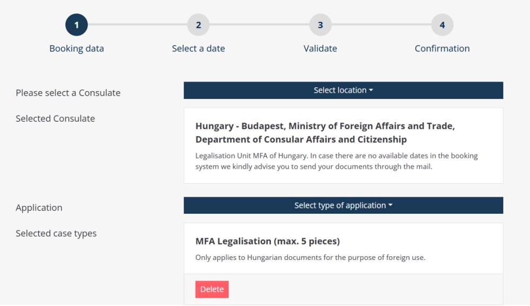
Task: Select the 'Confirmation' step label
Action: (442, 48)
